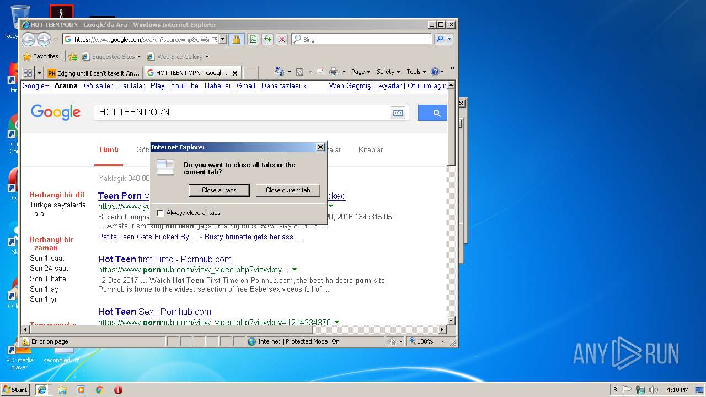Open search provider dropdown beside Bing magnifier
706x397 pixels.
click(450, 39)
